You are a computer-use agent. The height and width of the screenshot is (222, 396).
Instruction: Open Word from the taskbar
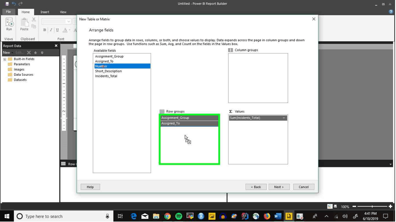click(278, 217)
